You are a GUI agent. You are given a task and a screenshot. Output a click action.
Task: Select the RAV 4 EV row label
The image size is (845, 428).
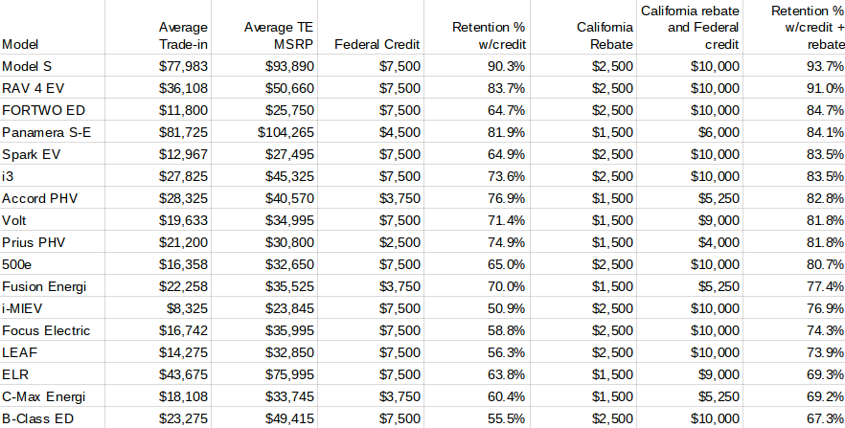click(53, 88)
